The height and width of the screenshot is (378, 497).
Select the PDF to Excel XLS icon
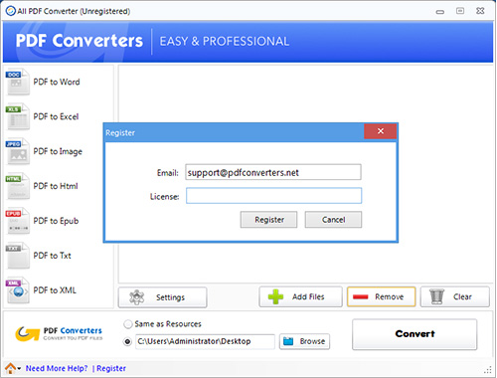(18, 116)
